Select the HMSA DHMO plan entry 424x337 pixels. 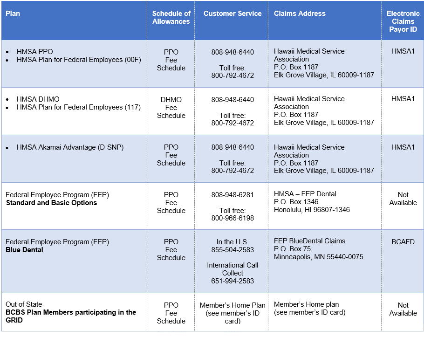[38, 99]
